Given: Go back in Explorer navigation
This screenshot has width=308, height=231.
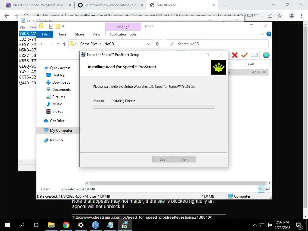Looking at the screenshot, I should pyautogui.click(x=42, y=44).
